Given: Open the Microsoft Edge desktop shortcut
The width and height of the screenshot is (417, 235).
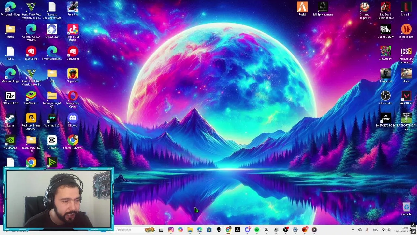Looking at the screenshot, I should [x=10, y=75].
